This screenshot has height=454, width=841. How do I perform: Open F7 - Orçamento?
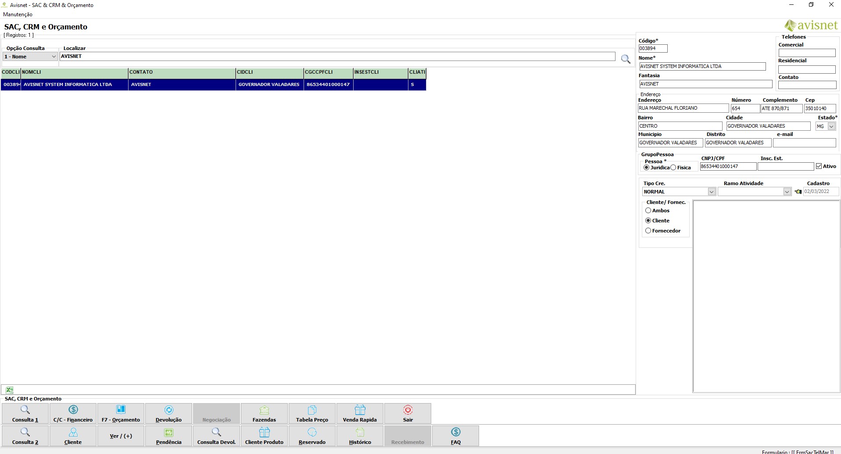[121, 414]
